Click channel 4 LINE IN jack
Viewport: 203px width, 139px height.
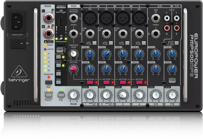[139, 34]
